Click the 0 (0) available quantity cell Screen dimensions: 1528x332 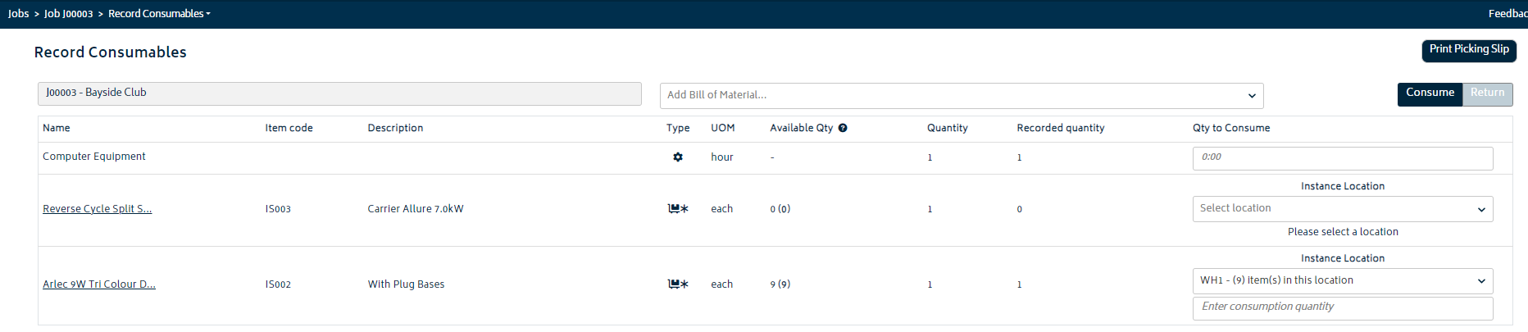780,209
